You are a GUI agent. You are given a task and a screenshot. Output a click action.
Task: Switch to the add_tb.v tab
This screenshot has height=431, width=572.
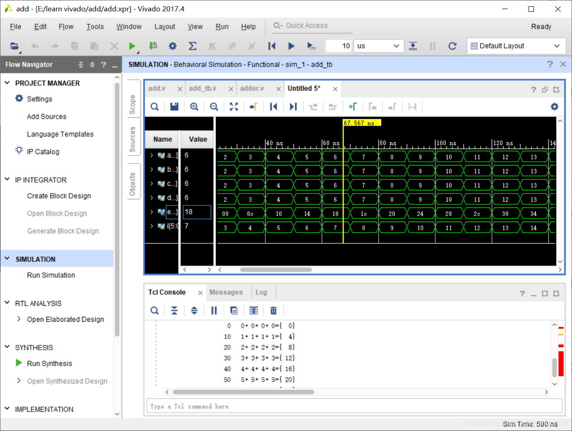(203, 88)
